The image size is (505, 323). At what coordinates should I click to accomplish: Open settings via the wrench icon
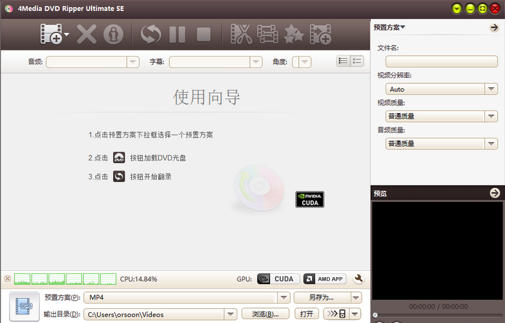pyautogui.click(x=358, y=278)
